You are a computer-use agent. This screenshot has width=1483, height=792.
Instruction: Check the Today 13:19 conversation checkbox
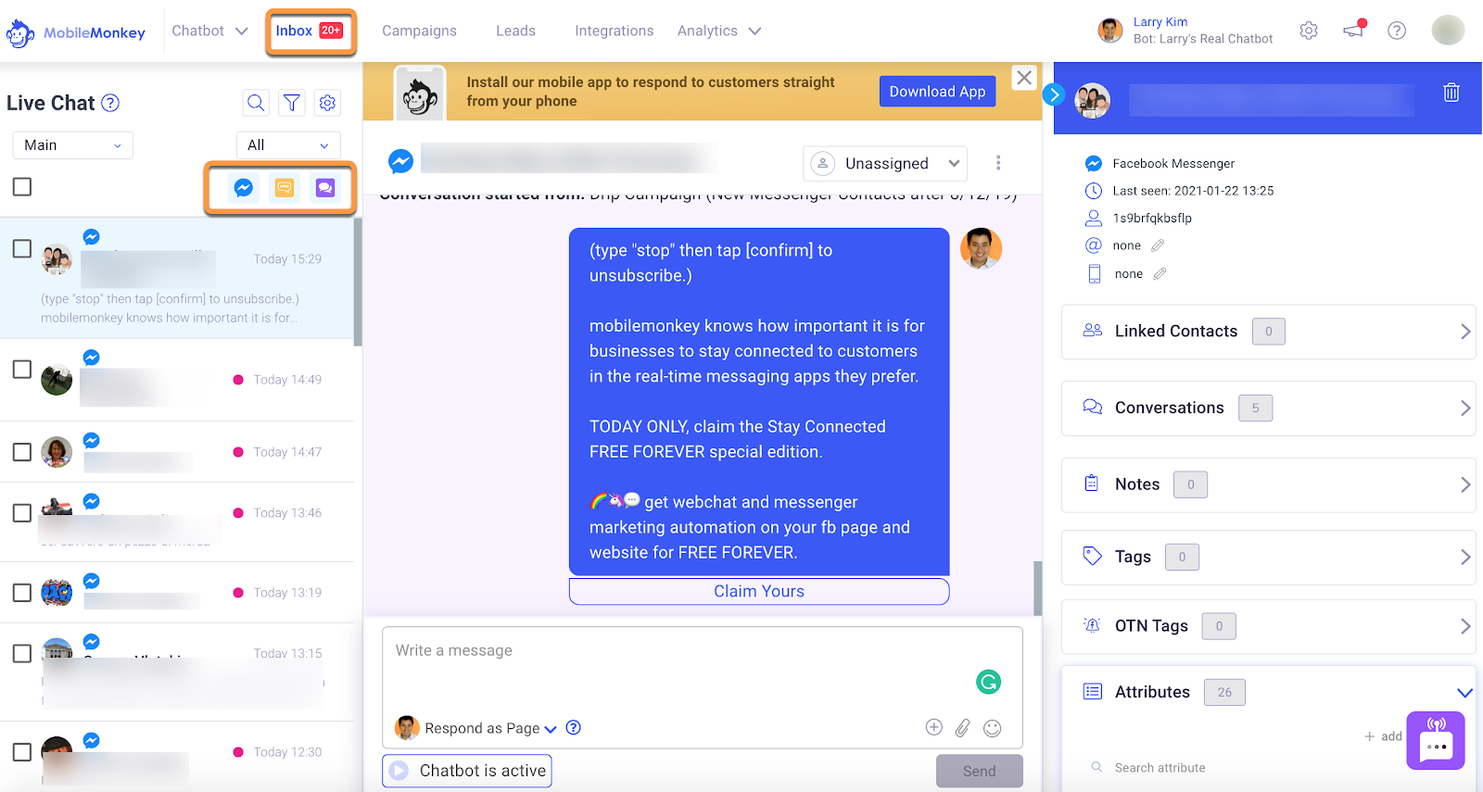coord(22,592)
